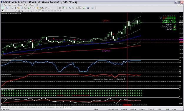Toggle Auto Scroll on the chart toolbar
This screenshot has width=184, height=111.
tap(77, 8)
